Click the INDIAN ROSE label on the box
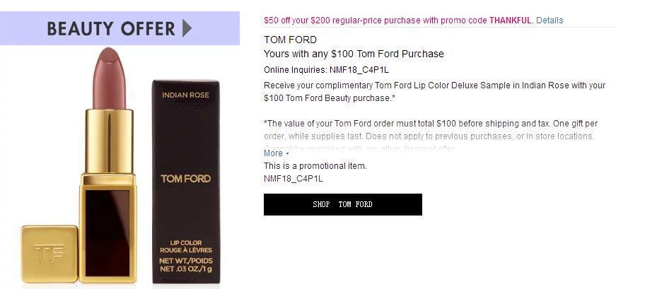This screenshot has height=289, width=645. pyautogui.click(x=185, y=95)
